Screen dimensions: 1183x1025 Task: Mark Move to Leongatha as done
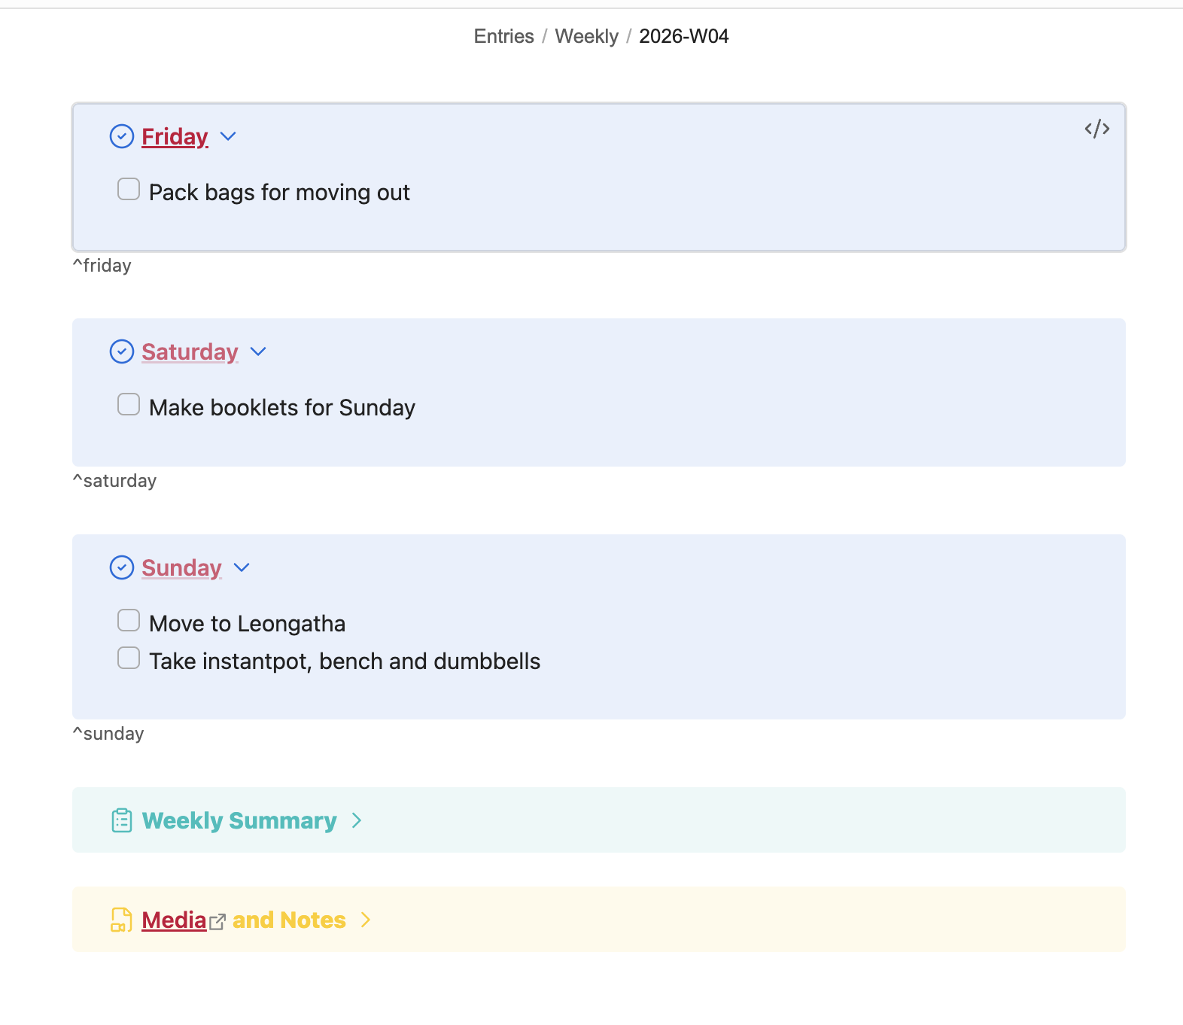(x=129, y=620)
